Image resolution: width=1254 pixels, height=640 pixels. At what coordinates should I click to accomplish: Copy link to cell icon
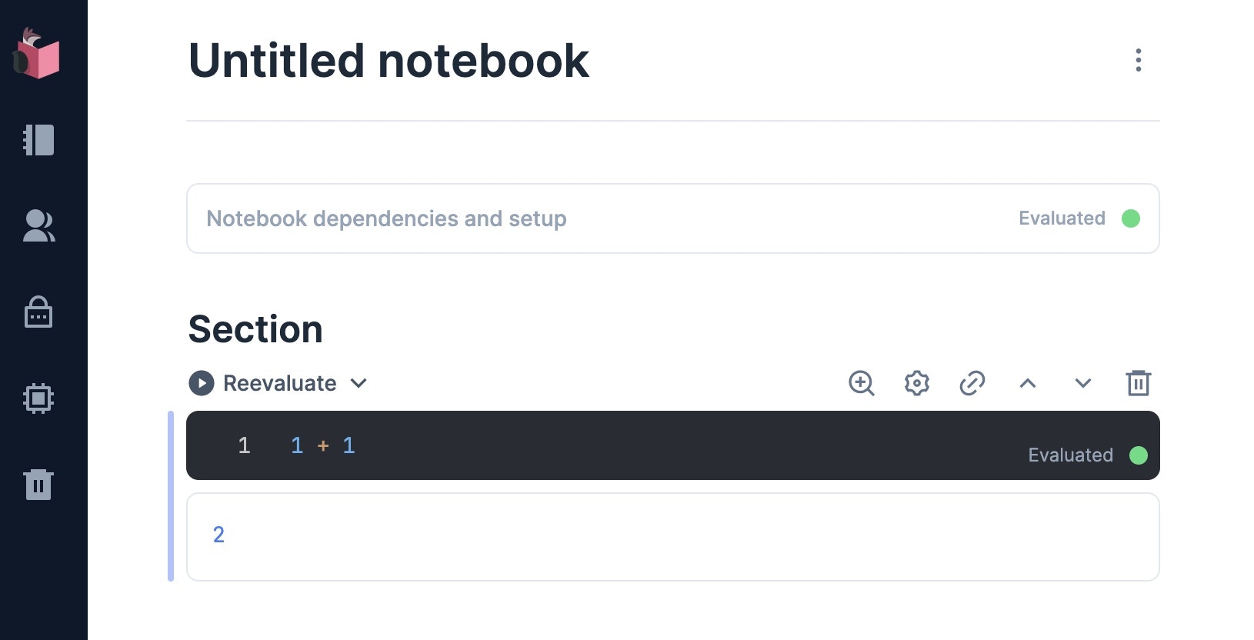tap(972, 383)
